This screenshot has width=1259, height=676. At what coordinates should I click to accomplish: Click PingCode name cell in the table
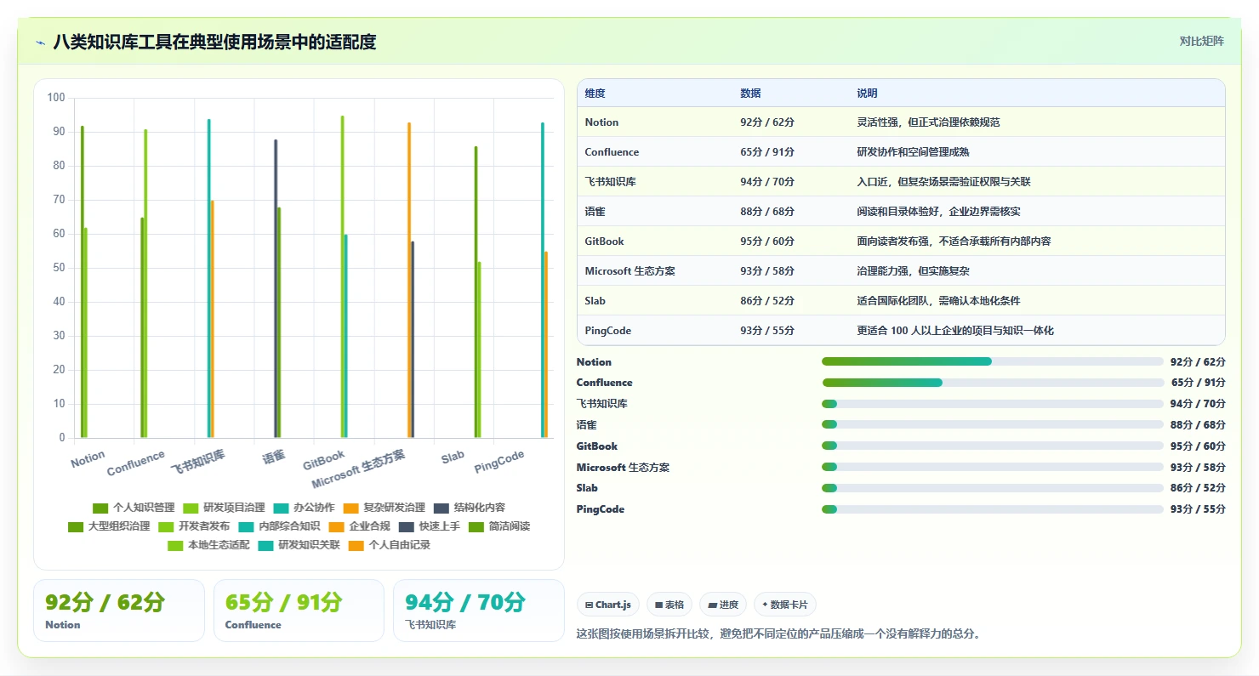click(608, 331)
